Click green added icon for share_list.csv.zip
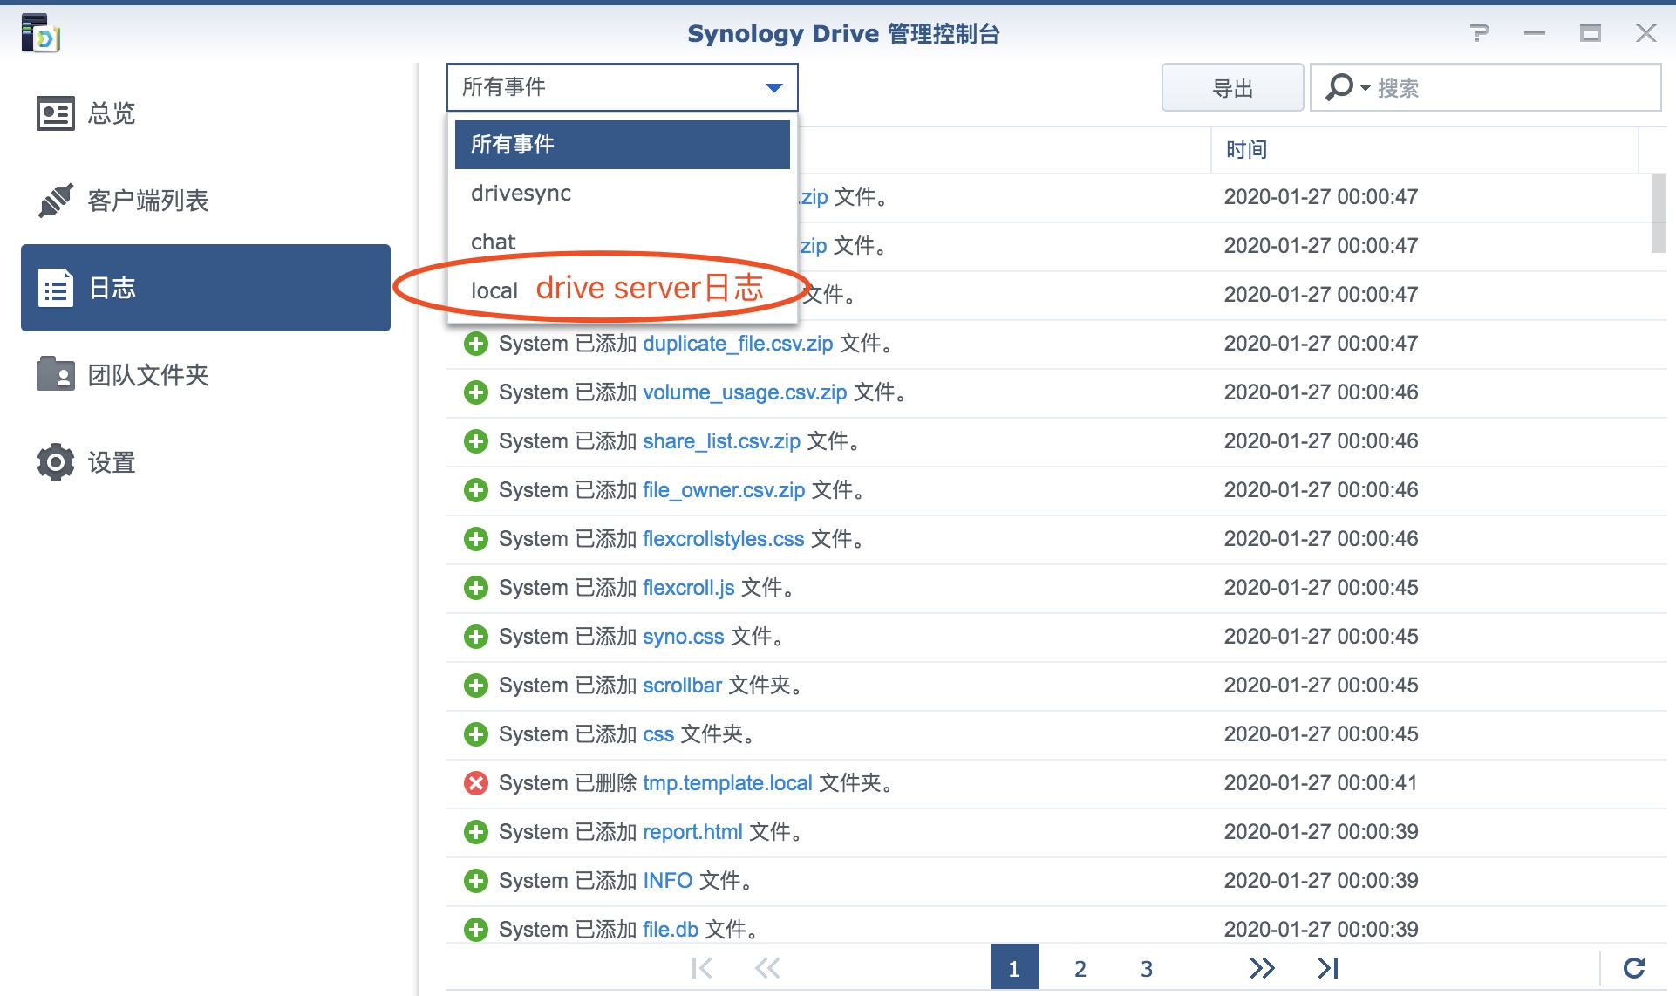 click(476, 441)
